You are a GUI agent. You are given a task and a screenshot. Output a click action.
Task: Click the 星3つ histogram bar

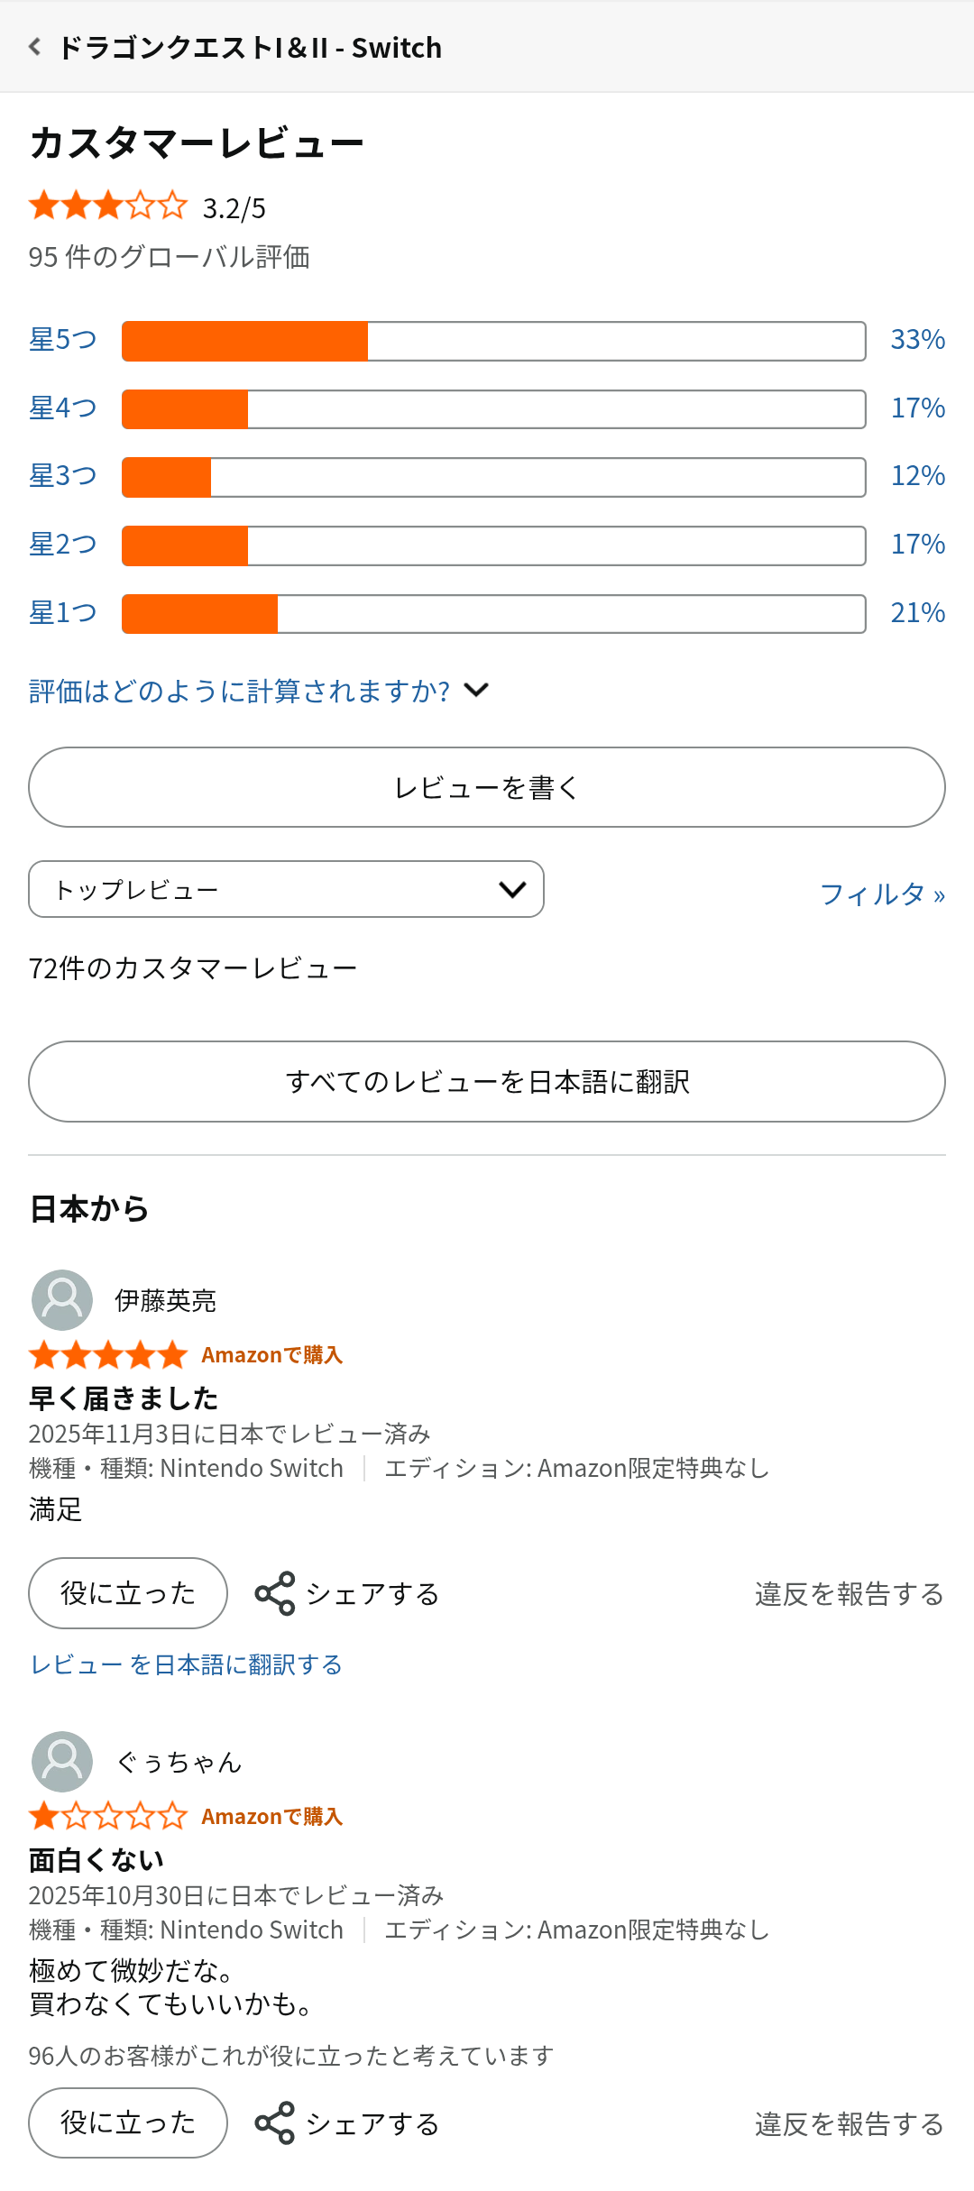pos(493,477)
